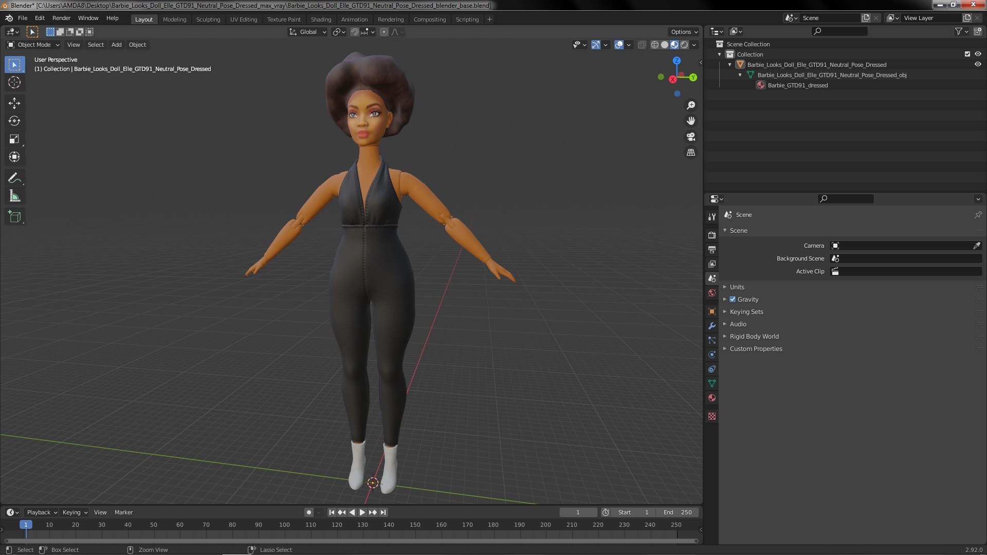Choose the combined Transform tool

click(14, 157)
